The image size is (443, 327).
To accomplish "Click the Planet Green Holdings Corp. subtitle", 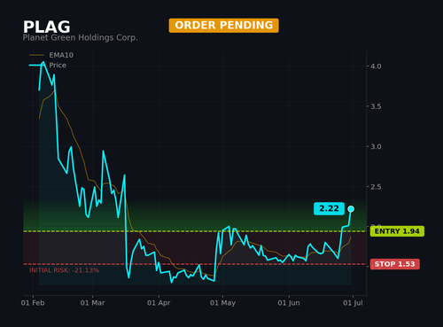I will pos(80,38).
